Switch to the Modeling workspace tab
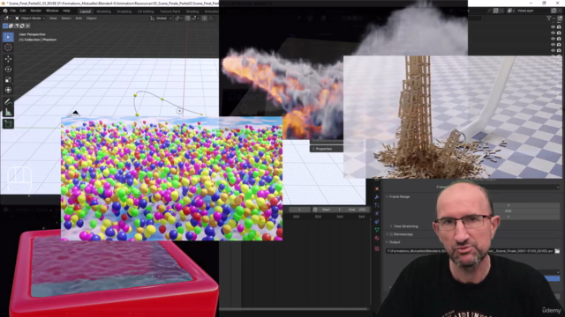The image size is (565, 317). [104, 11]
